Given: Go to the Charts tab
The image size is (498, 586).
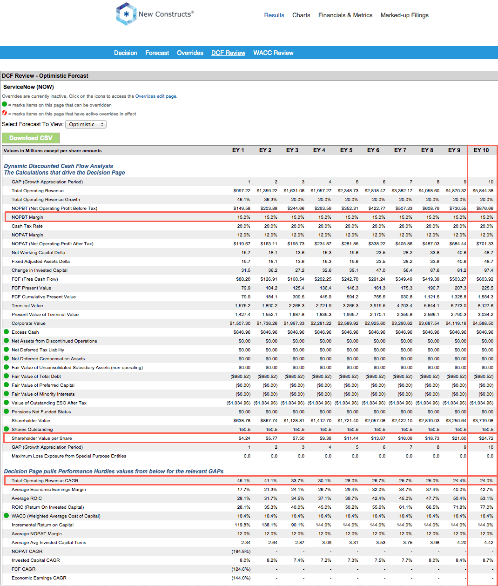Looking at the screenshot, I should tap(301, 15).
